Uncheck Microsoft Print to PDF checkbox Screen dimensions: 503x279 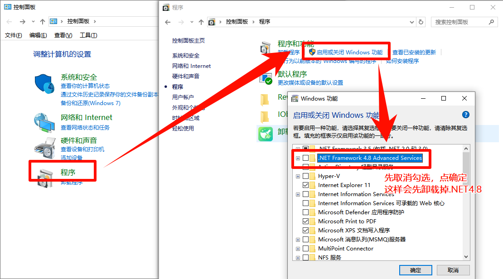click(306, 221)
